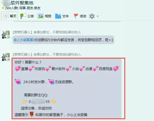Screen dimensions: 154x121
Task: Open the 活动 activity tab
Action: 80,16
